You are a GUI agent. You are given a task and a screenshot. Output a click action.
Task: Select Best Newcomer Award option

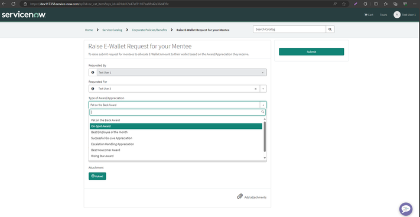[176, 150]
